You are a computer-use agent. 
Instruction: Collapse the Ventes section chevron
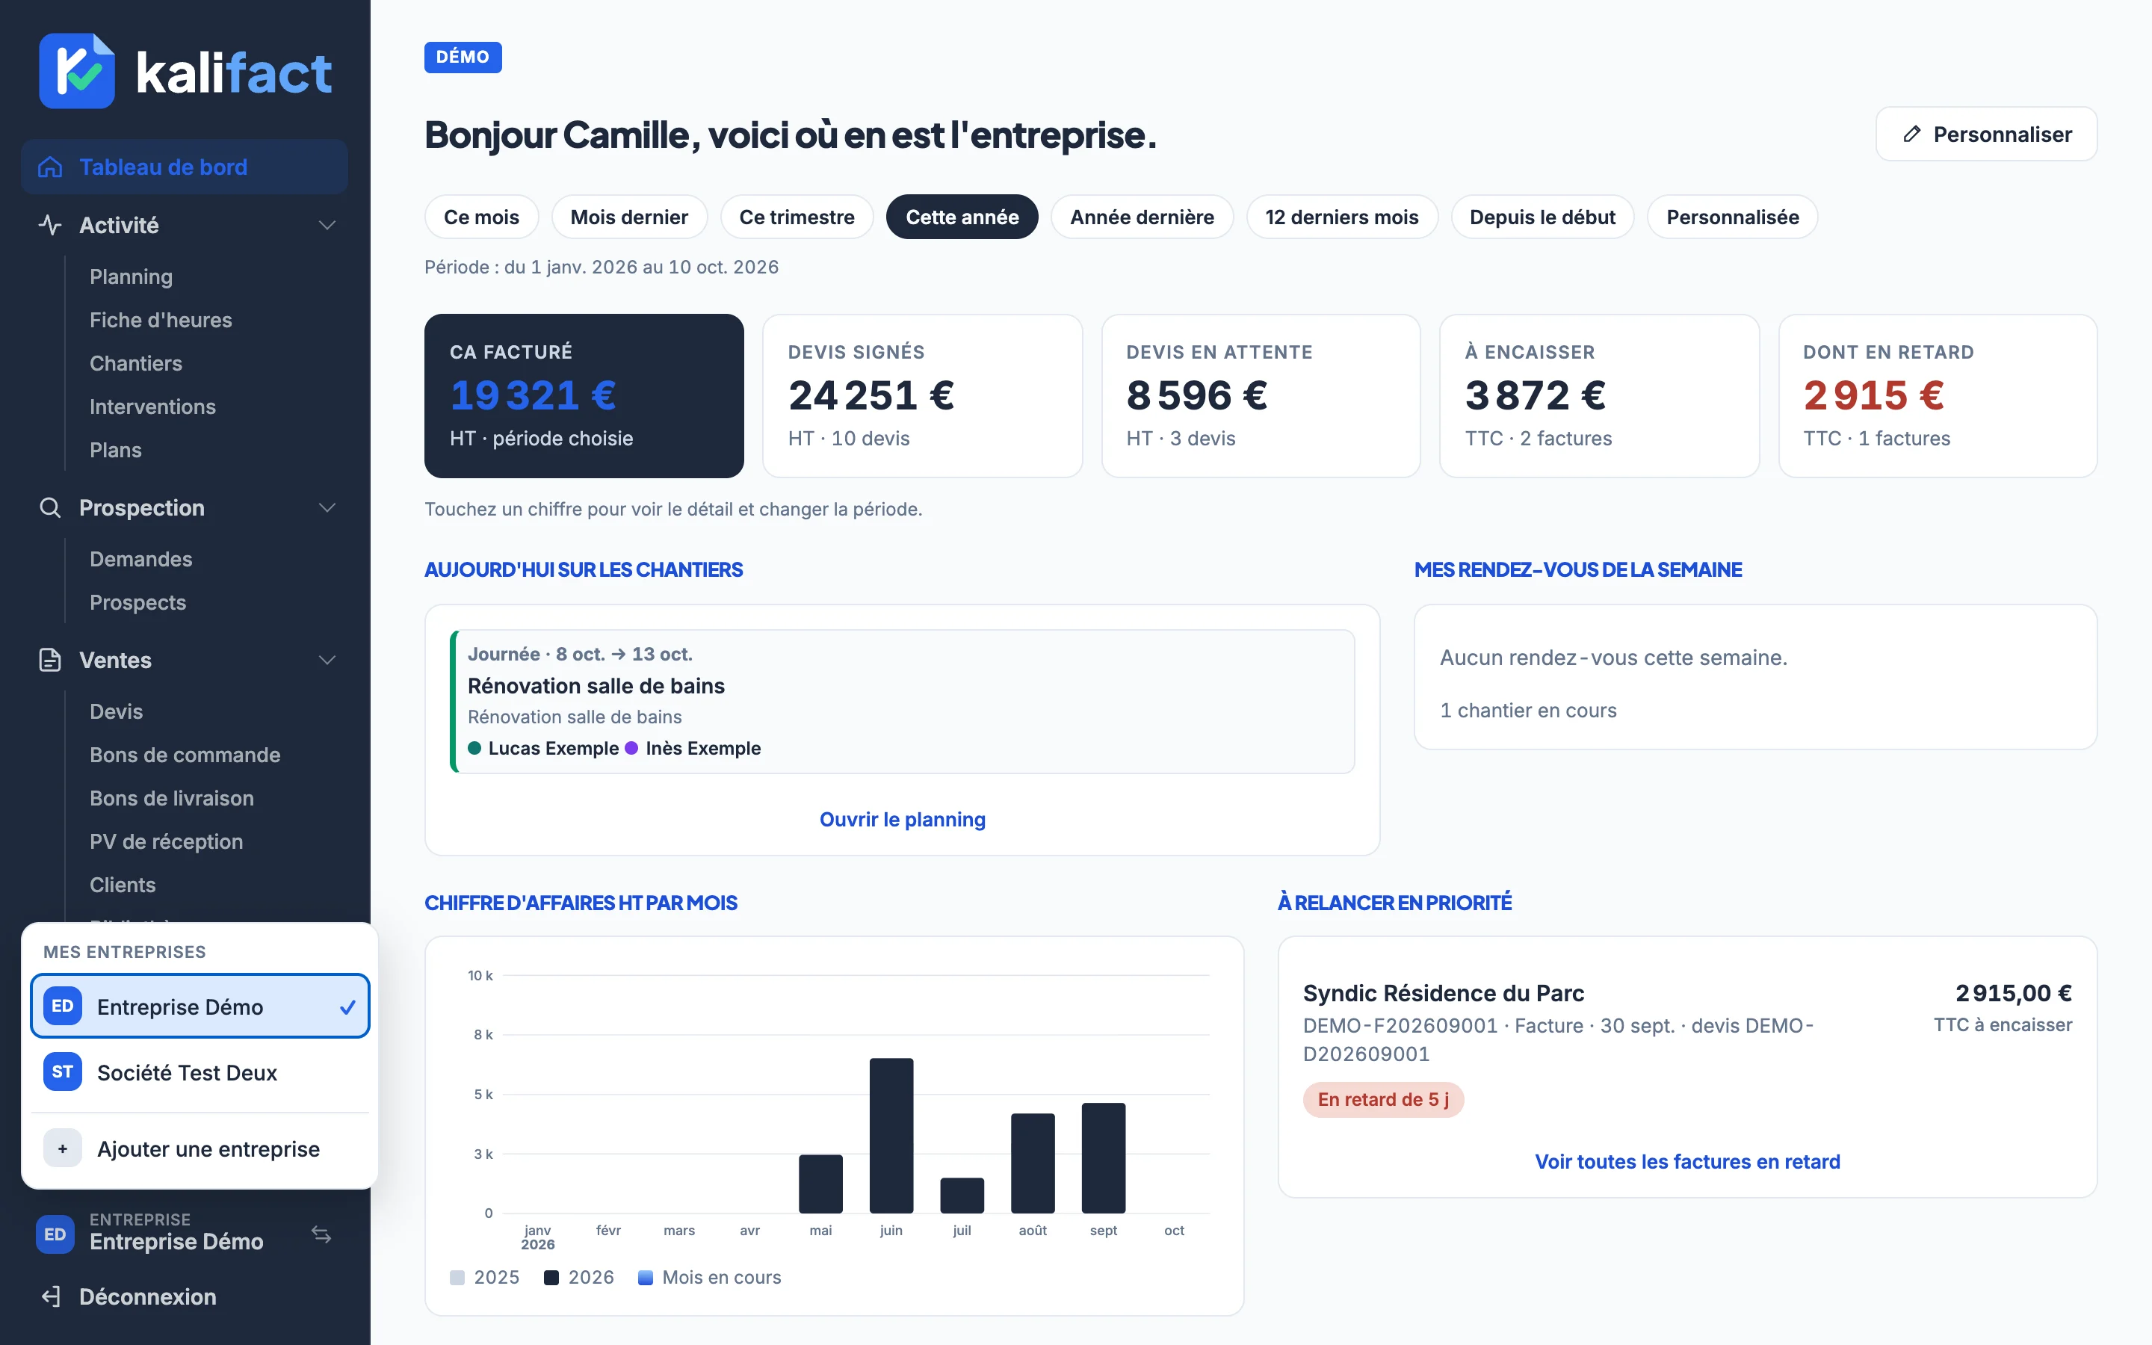pos(327,659)
